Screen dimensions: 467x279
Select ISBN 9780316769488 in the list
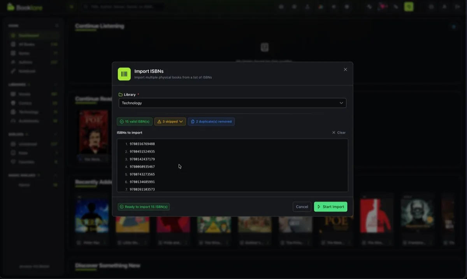tap(142, 144)
